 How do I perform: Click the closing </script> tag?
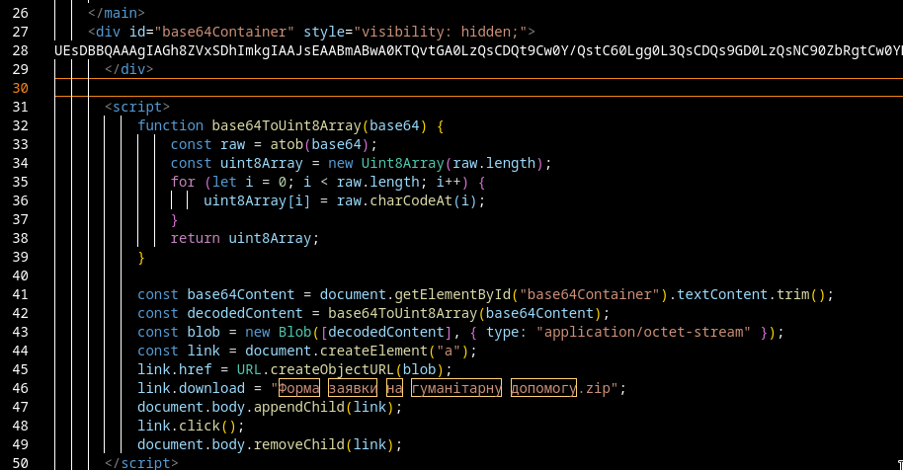(x=141, y=463)
